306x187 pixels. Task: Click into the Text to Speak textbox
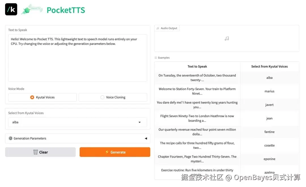(77, 58)
